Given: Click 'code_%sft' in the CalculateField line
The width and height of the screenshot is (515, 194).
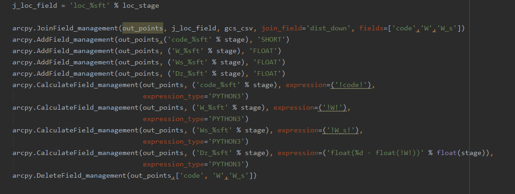Looking at the screenshot, I should pyautogui.click(x=218, y=85).
